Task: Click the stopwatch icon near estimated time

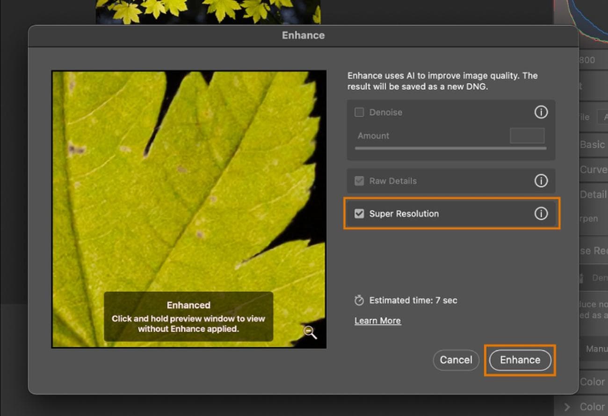Action: click(359, 300)
